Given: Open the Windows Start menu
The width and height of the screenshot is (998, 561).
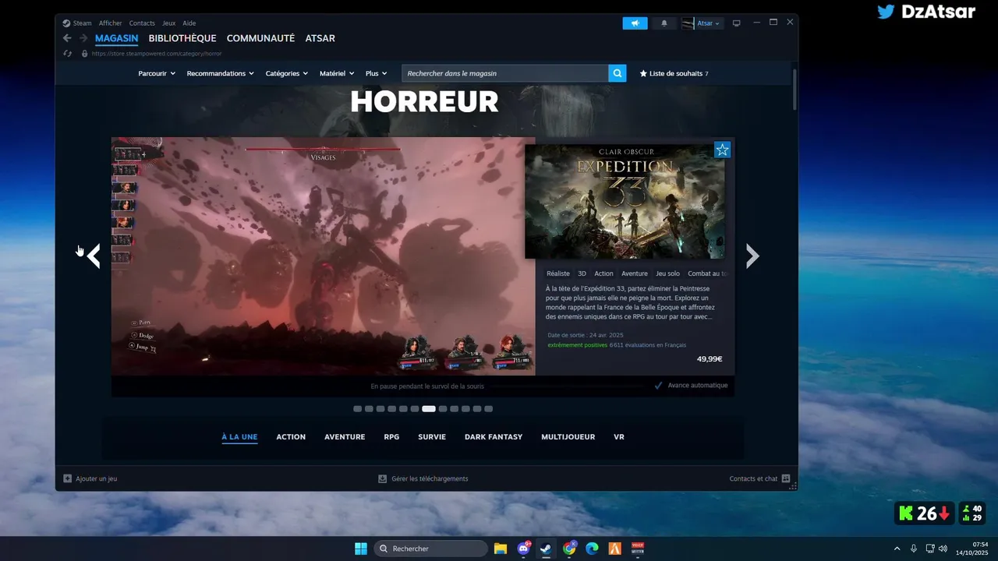Looking at the screenshot, I should [x=361, y=549].
